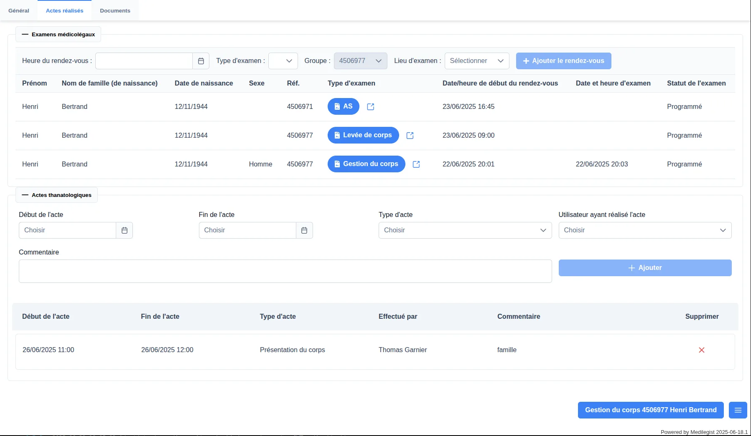Switch to the Documents tab
The width and height of the screenshot is (751, 436).
[x=115, y=11]
